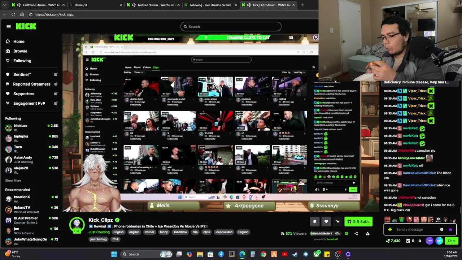This screenshot has height=260, width=462.
Task: Click the green W quick emote
Action: click(402, 220)
